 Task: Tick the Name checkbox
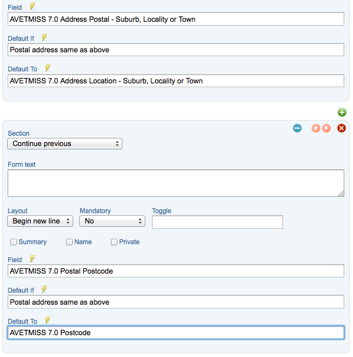(x=69, y=242)
